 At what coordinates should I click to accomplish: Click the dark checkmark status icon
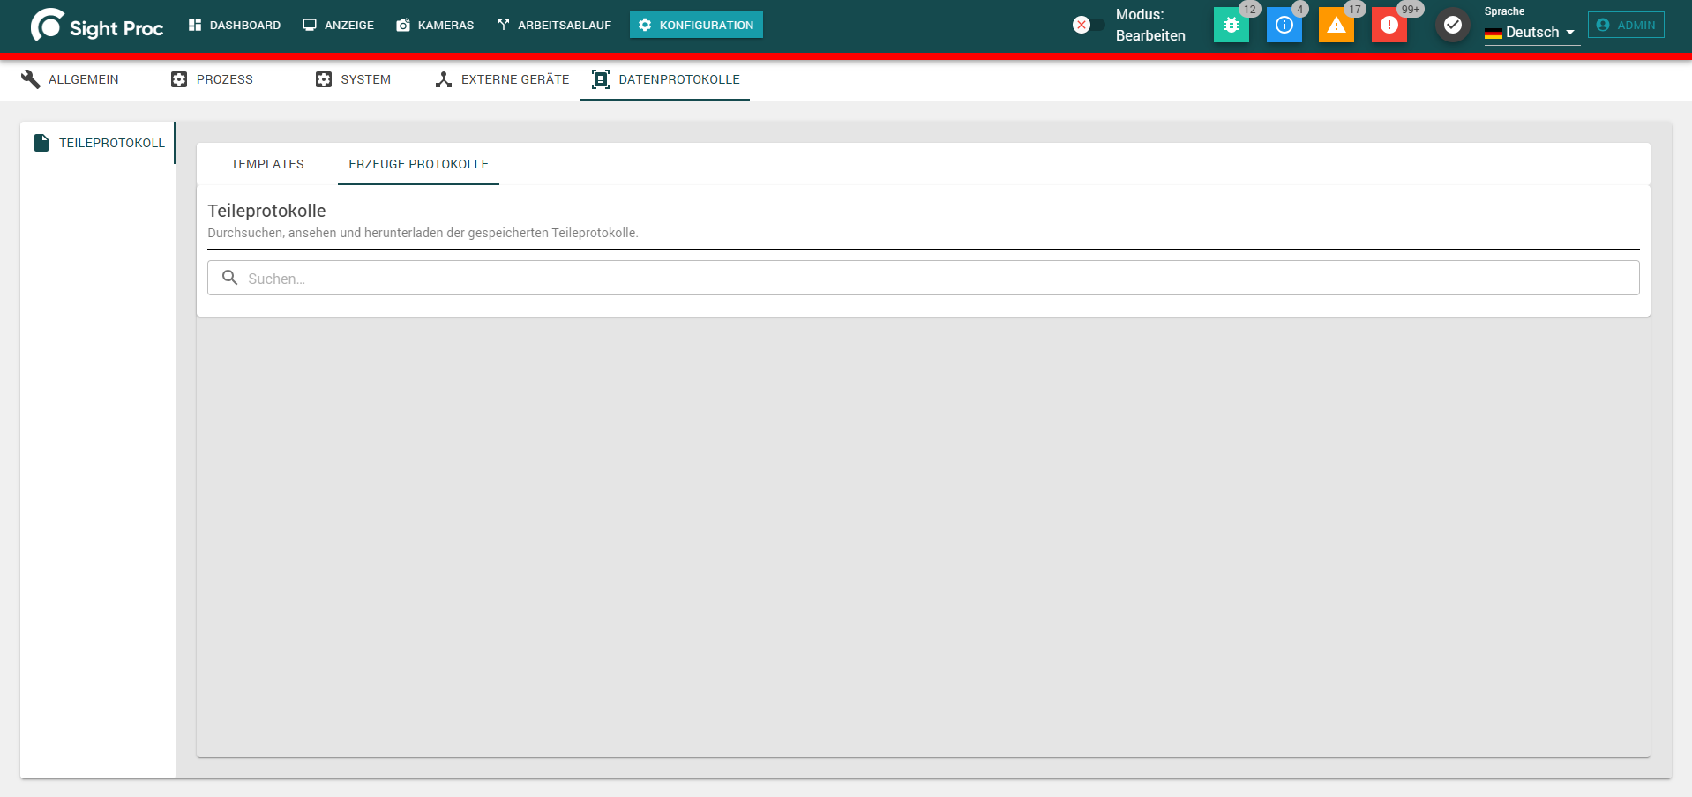(1452, 25)
